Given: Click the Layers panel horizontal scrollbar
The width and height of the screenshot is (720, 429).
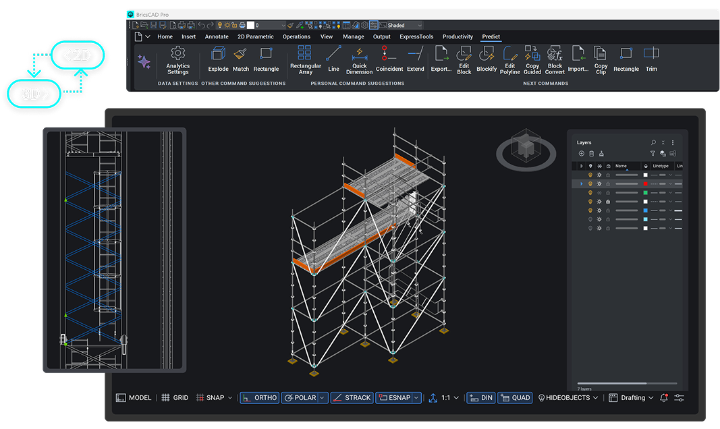Looking at the screenshot, I should point(627,383).
